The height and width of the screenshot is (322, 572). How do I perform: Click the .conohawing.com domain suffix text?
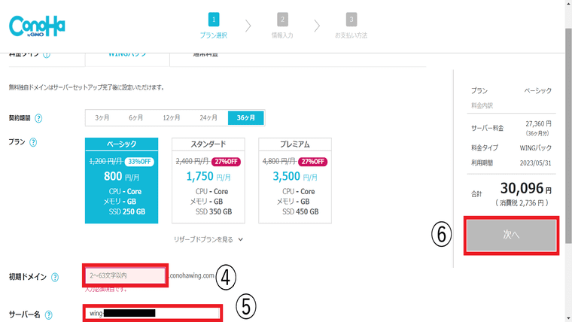191,275
